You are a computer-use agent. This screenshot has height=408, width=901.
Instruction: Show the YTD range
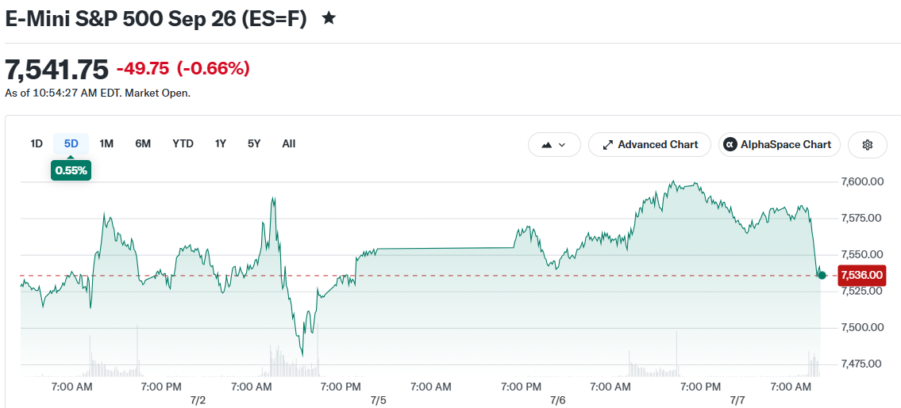(183, 143)
